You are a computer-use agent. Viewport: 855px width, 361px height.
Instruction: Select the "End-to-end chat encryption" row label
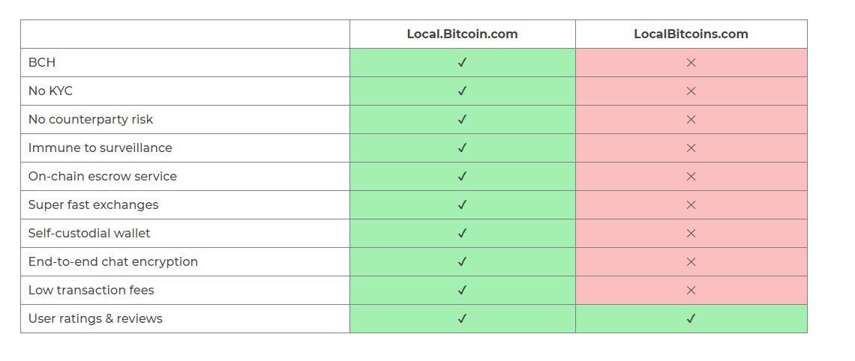(x=113, y=262)
